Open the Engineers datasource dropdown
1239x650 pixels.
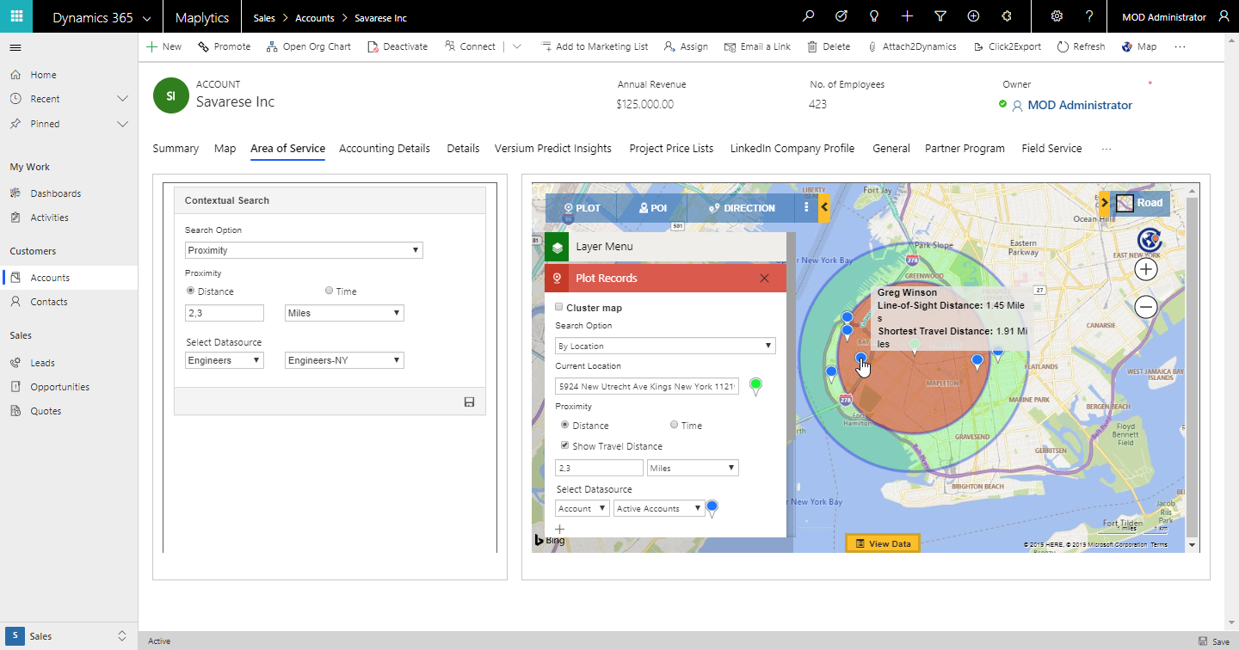pyautogui.click(x=225, y=360)
